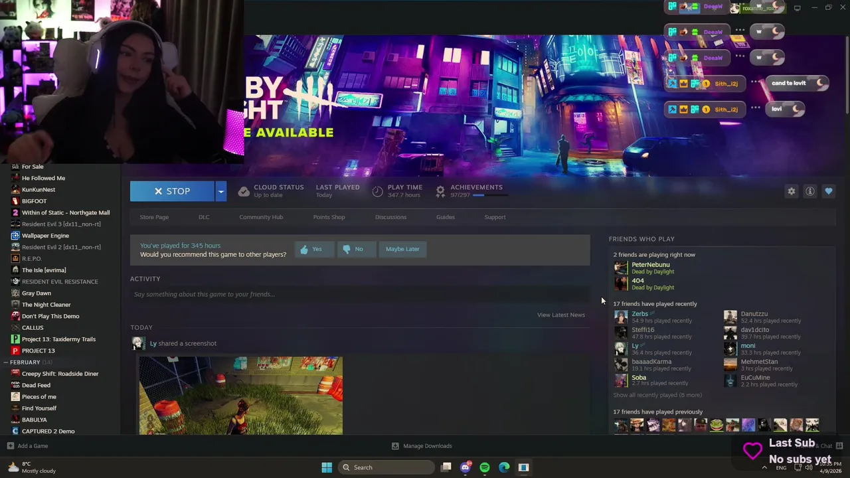Click View Latest News link
850x478 pixels.
coord(561,315)
